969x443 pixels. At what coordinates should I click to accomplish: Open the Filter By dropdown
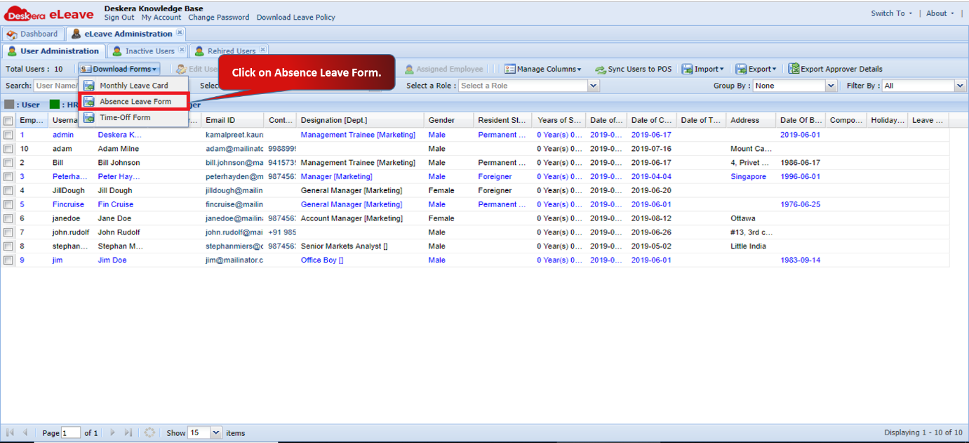[x=924, y=86]
